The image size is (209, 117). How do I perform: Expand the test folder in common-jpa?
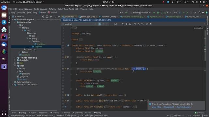coord(20,52)
